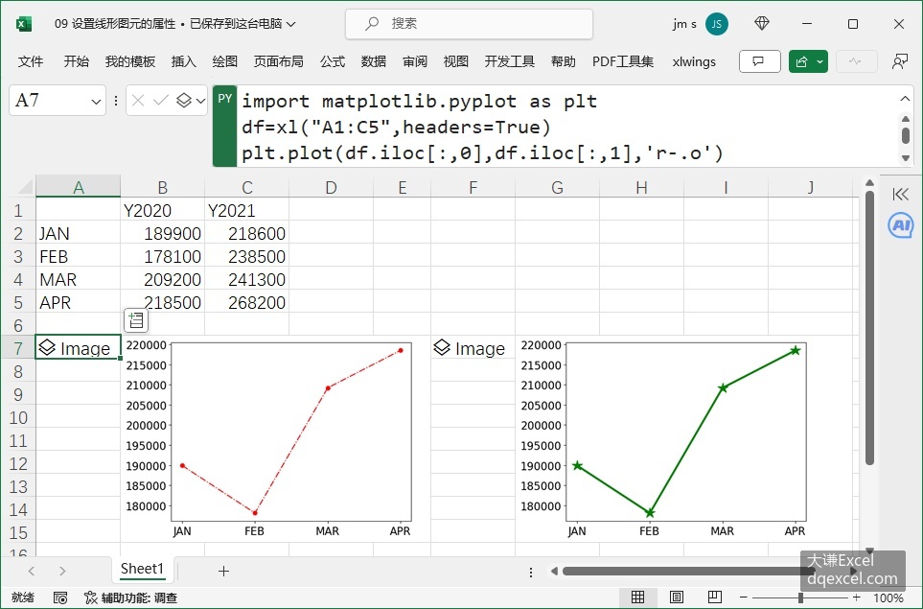The image size is (923, 609).
Task: Open the share button dropdown arrow
Action: 820,61
